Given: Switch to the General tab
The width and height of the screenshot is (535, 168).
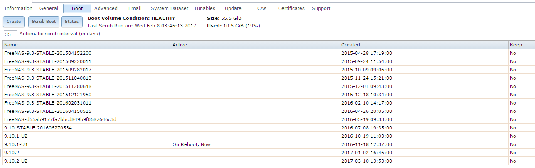Looking at the screenshot, I should point(49,8).
